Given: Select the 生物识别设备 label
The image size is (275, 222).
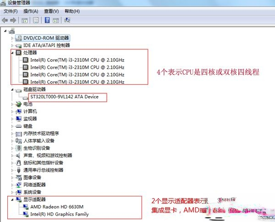Looking at the screenshot, I should coord(37,148).
